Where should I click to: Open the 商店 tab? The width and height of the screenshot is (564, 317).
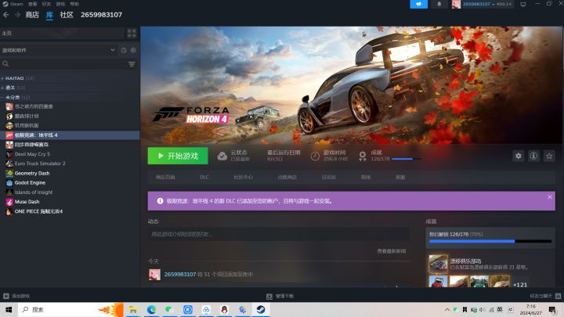coord(32,15)
